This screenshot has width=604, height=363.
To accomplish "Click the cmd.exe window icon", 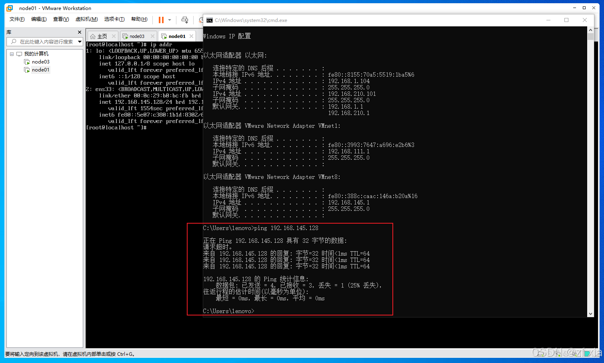I will pyautogui.click(x=210, y=20).
